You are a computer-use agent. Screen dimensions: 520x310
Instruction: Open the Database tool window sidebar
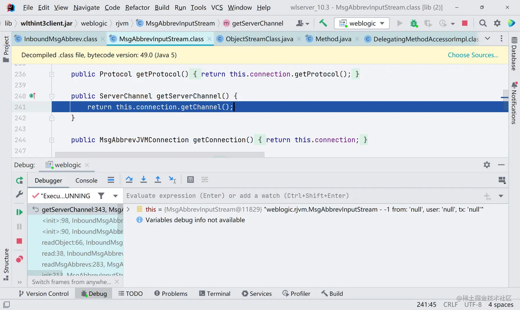(x=514, y=54)
